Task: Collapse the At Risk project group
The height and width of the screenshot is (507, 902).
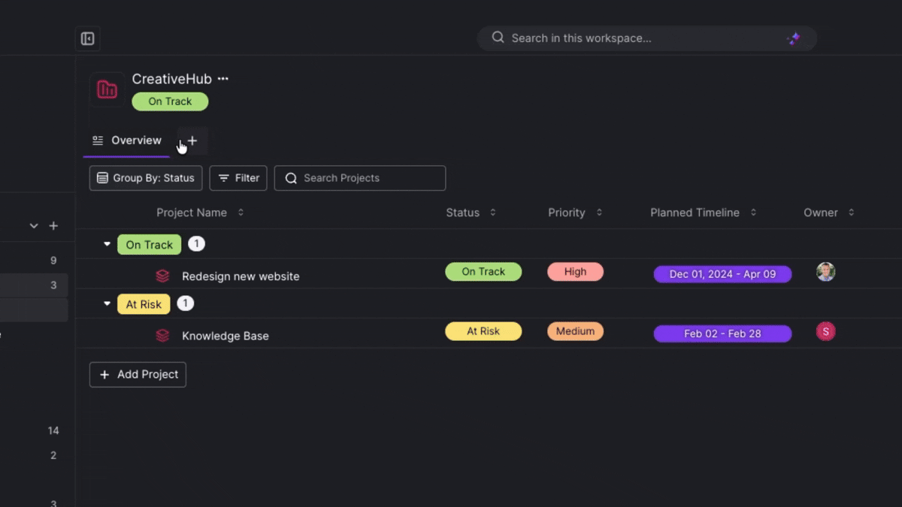Action: (x=106, y=303)
